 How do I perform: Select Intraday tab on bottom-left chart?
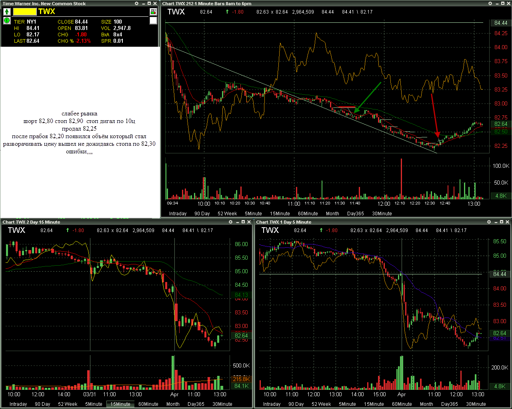(18, 404)
